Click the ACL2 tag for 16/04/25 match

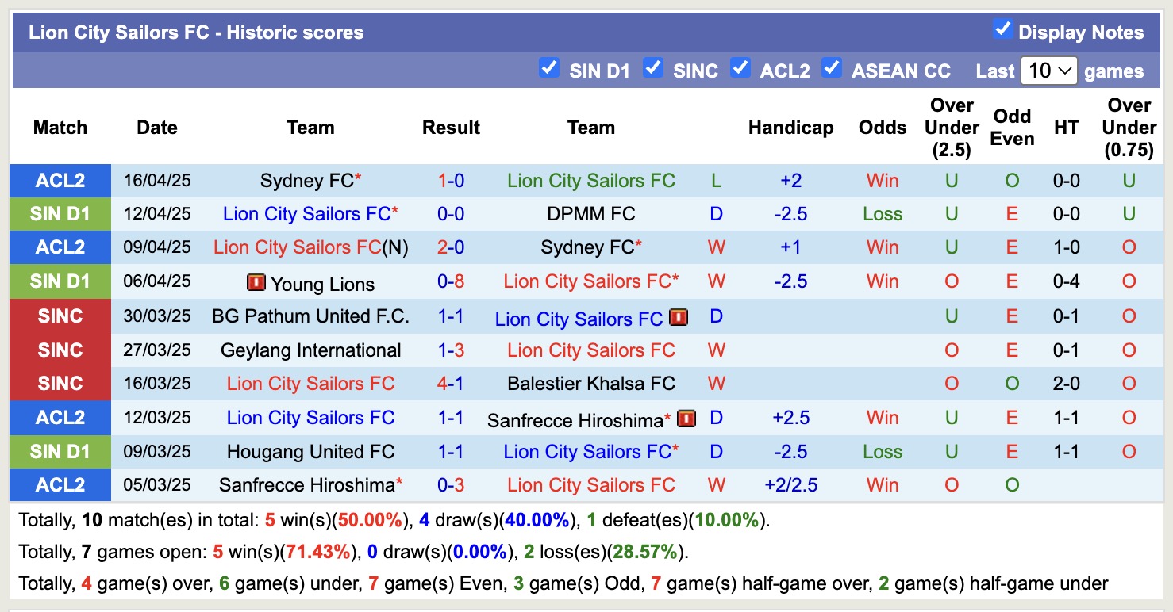click(x=60, y=181)
